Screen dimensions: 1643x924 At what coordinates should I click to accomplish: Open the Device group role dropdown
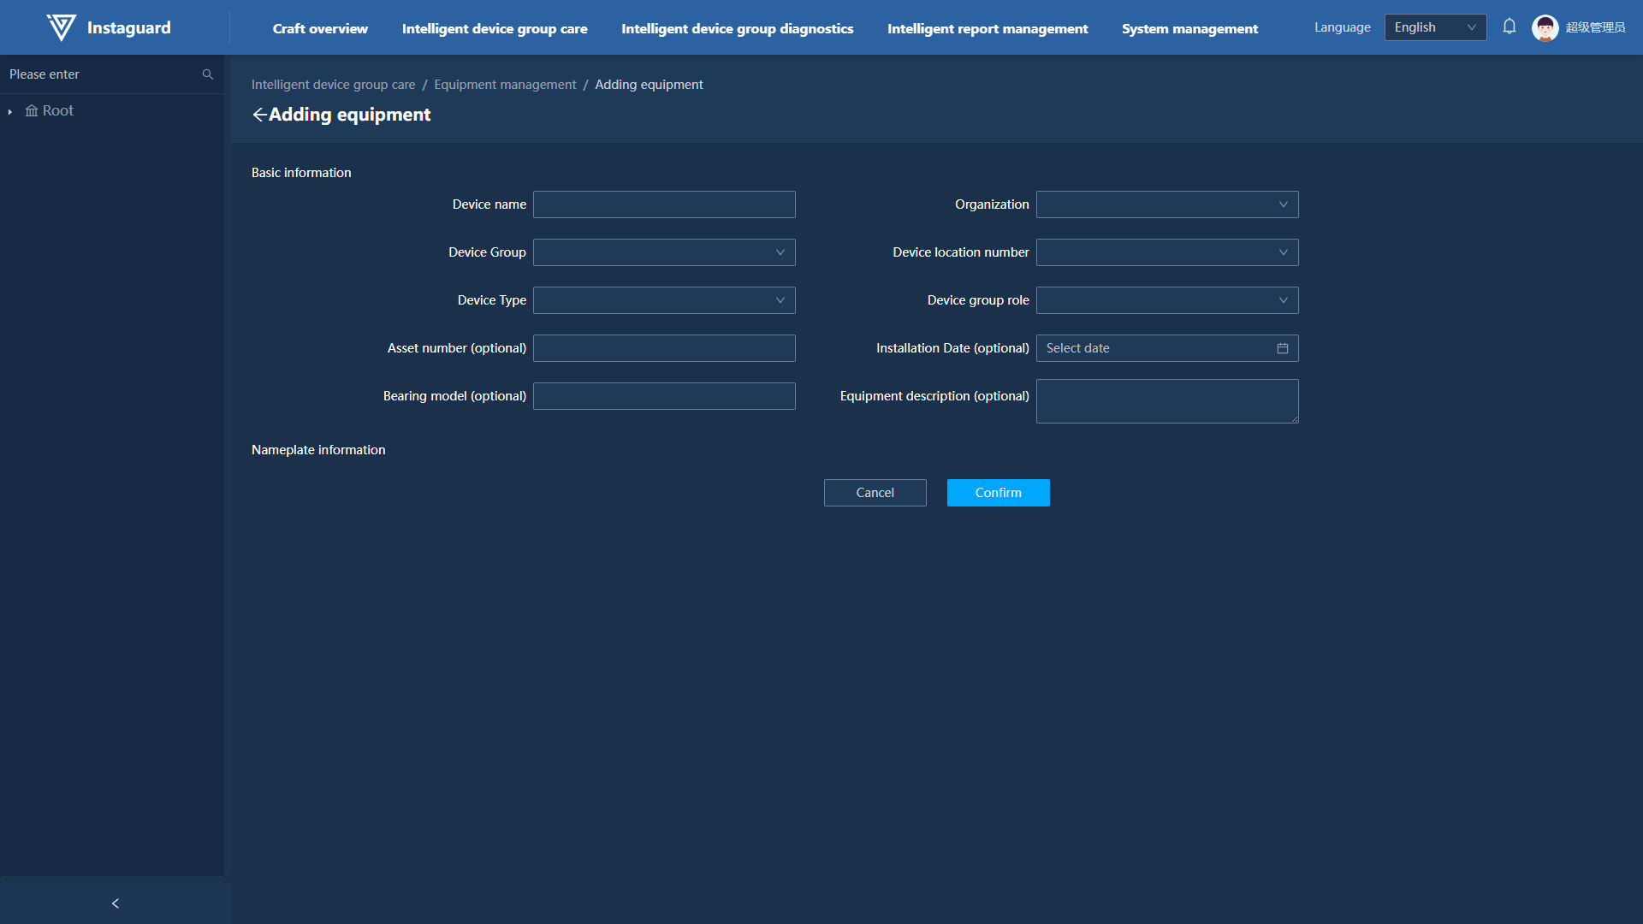tap(1166, 300)
